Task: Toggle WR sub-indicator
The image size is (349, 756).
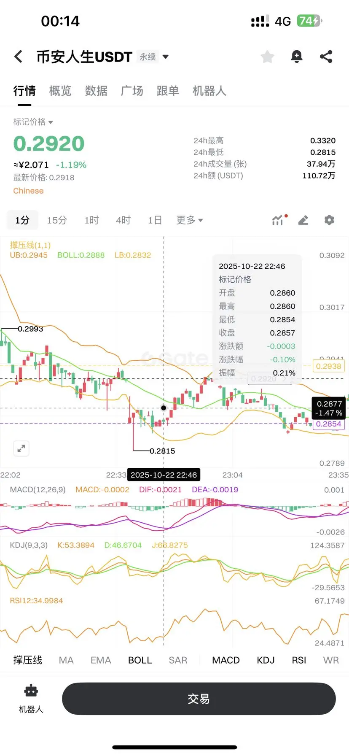Action: coord(331,660)
